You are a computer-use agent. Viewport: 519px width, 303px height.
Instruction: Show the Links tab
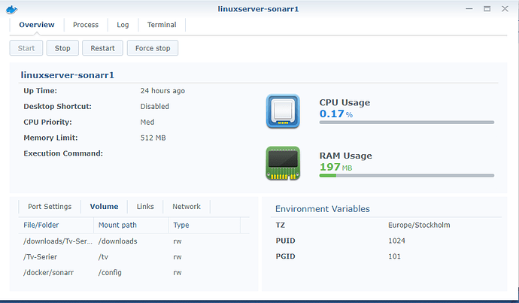(x=145, y=207)
